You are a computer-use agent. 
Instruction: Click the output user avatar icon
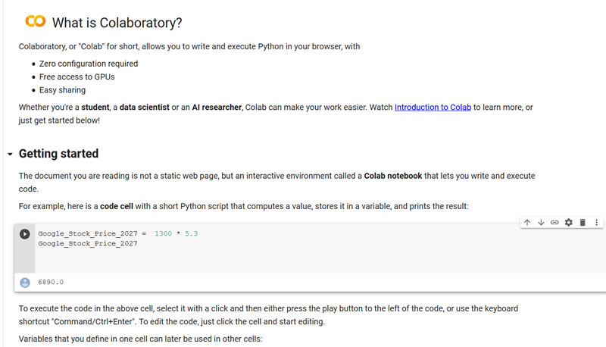(x=25, y=282)
